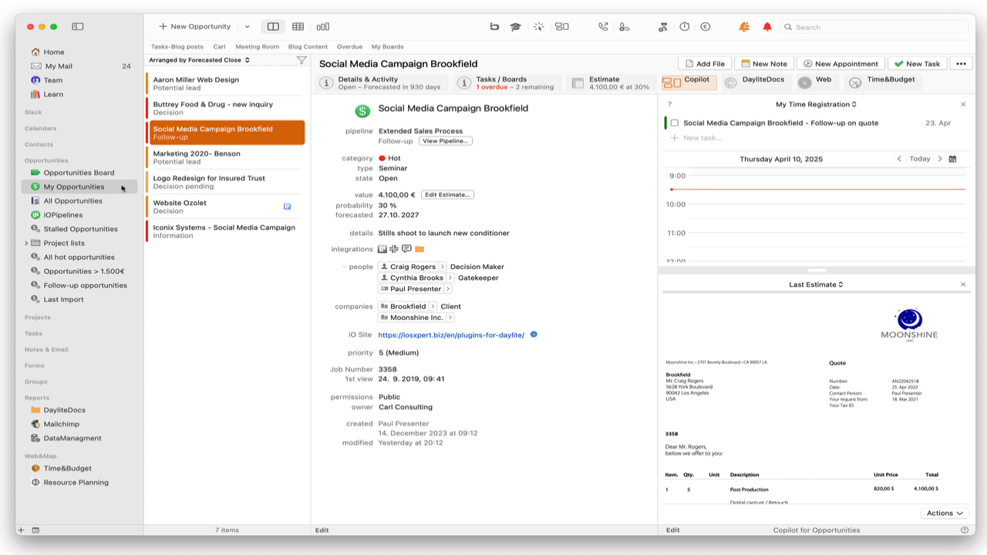Click the sparkle cursor toolbar icon

(538, 26)
